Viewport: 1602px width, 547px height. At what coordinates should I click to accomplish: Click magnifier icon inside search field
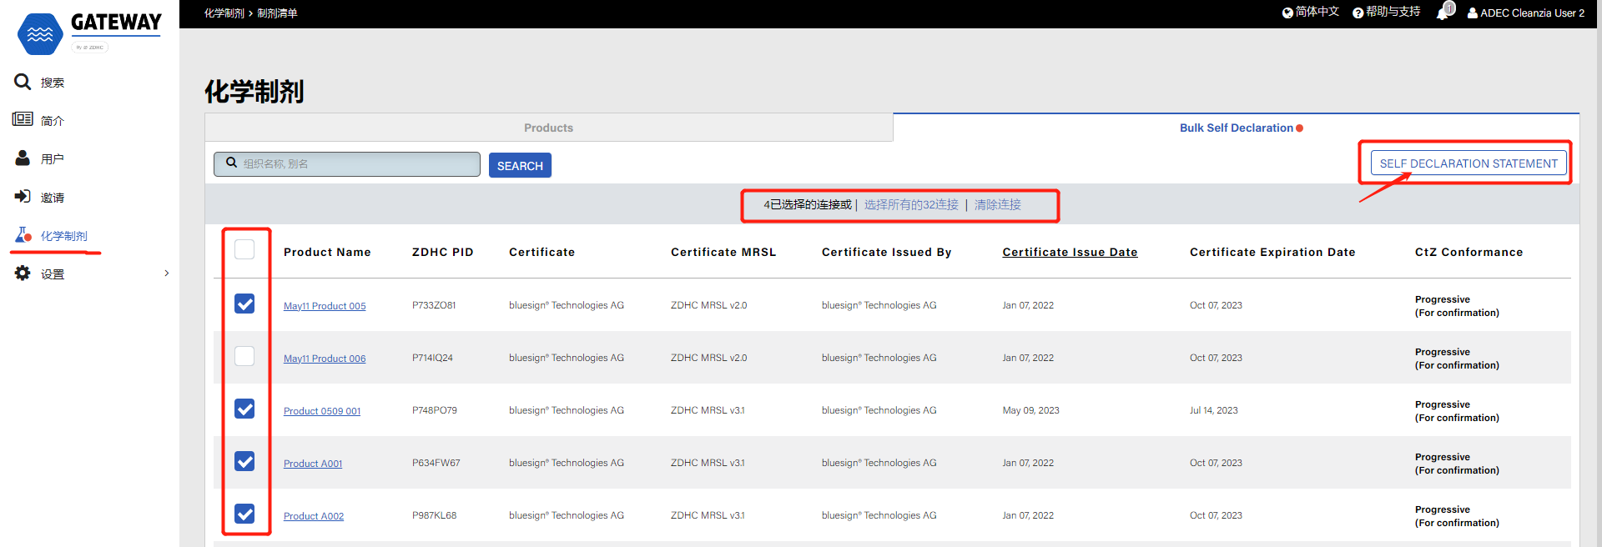(x=232, y=163)
